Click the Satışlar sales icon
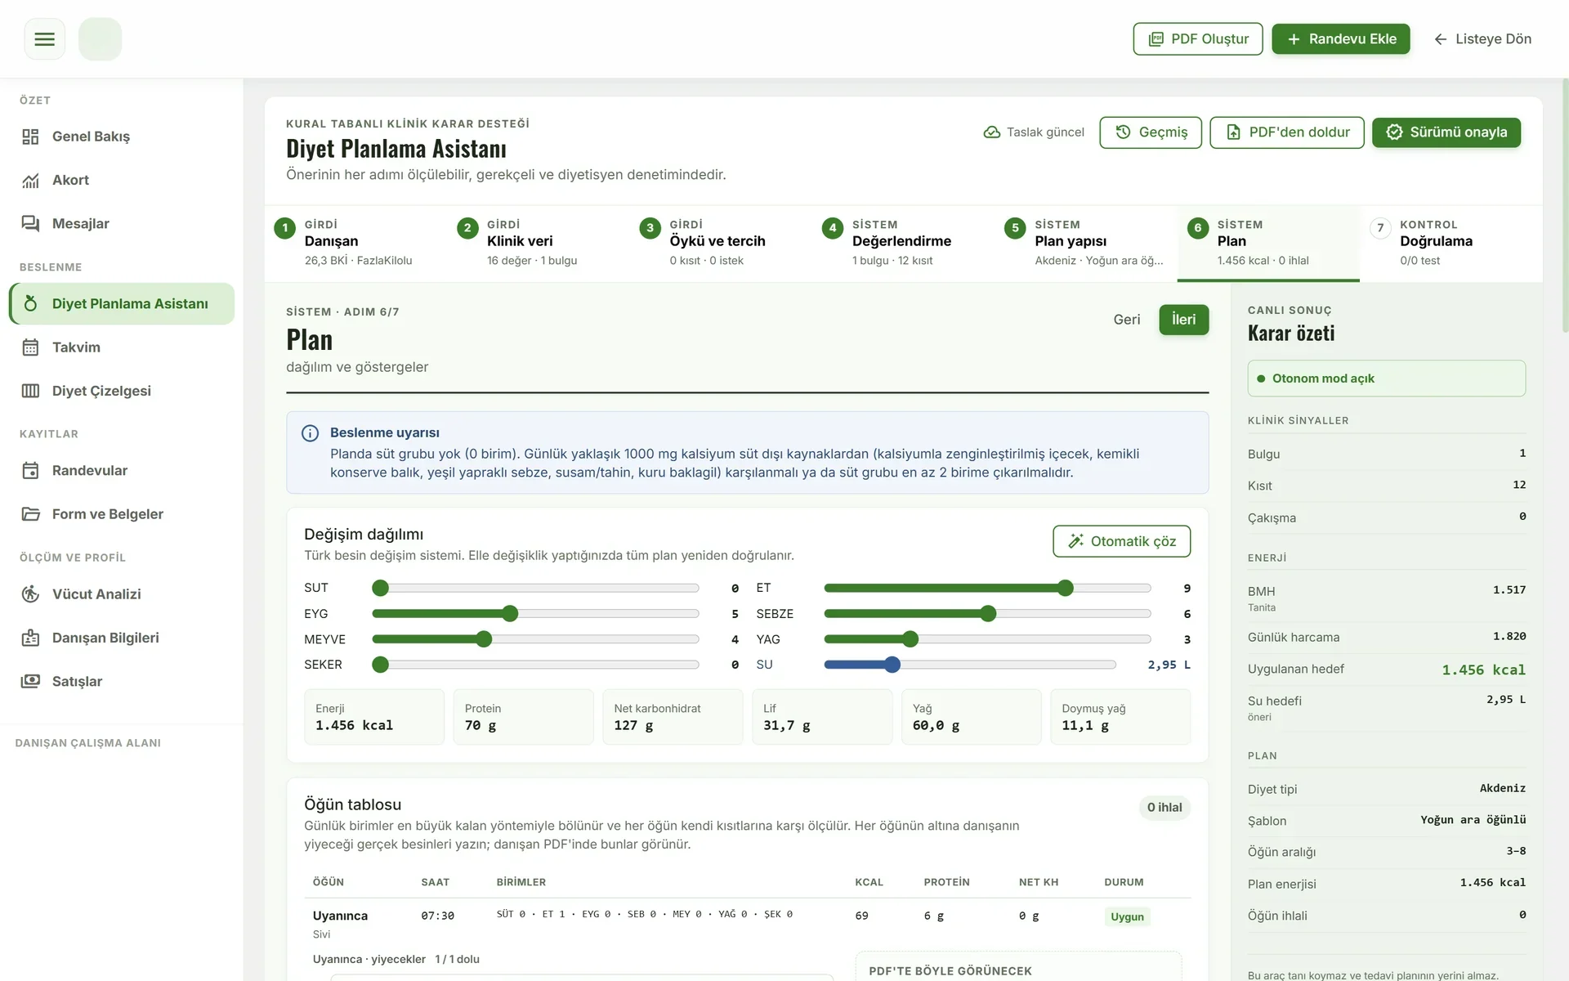Image resolution: width=1569 pixels, height=981 pixels. click(x=30, y=681)
